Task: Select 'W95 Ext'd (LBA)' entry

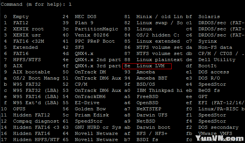Action: point(36,103)
